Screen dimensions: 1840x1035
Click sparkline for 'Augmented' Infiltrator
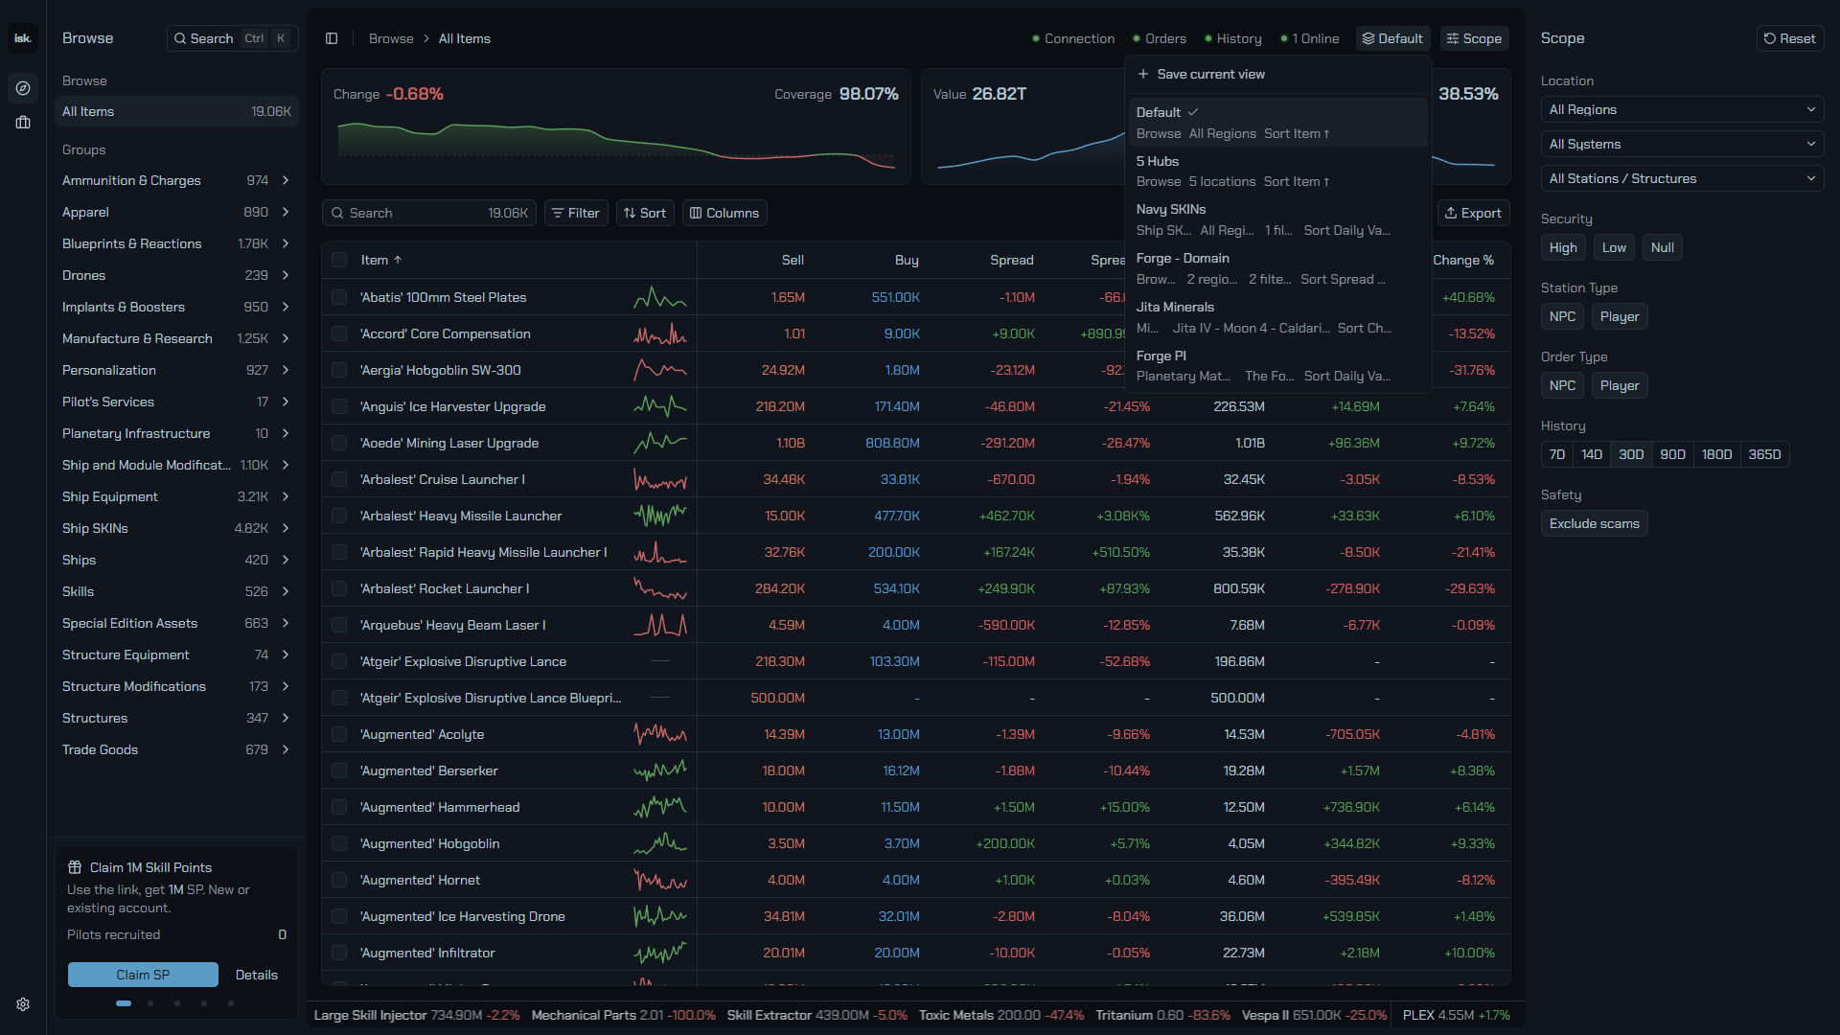coord(660,953)
